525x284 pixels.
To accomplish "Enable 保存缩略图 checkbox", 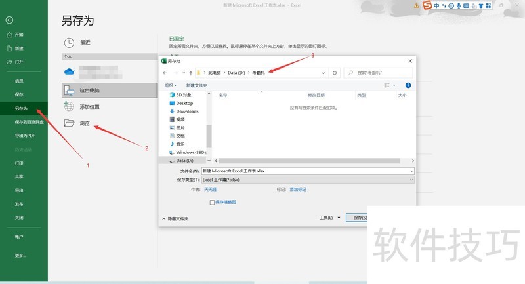I will pyautogui.click(x=212, y=203).
